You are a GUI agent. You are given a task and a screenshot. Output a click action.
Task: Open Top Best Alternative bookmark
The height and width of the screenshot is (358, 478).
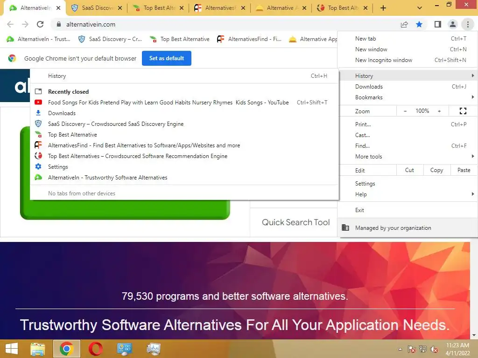(x=180, y=39)
